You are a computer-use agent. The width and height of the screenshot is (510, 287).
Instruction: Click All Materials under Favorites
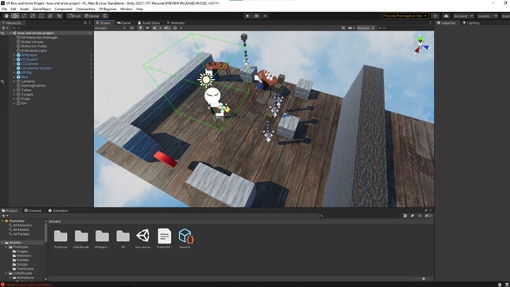pyautogui.click(x=22, y=225)
